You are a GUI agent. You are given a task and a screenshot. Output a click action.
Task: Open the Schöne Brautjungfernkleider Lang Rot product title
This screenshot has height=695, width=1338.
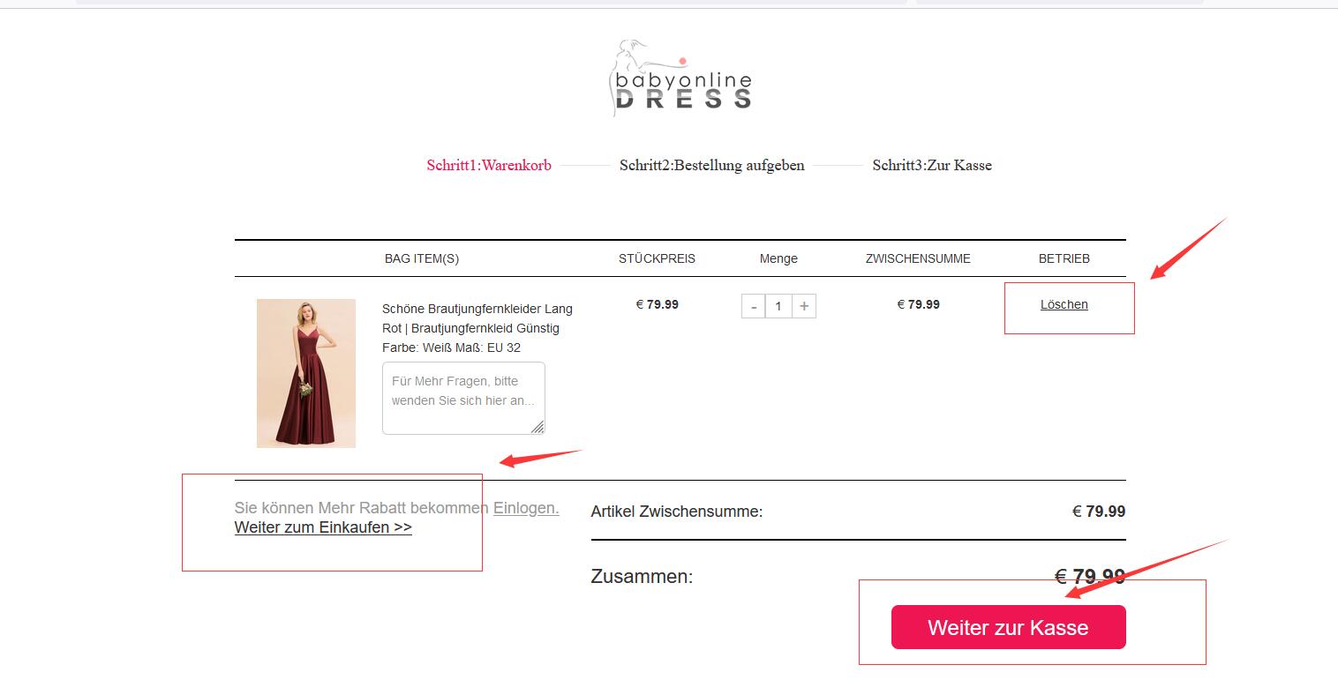click(x=477, y=318)
